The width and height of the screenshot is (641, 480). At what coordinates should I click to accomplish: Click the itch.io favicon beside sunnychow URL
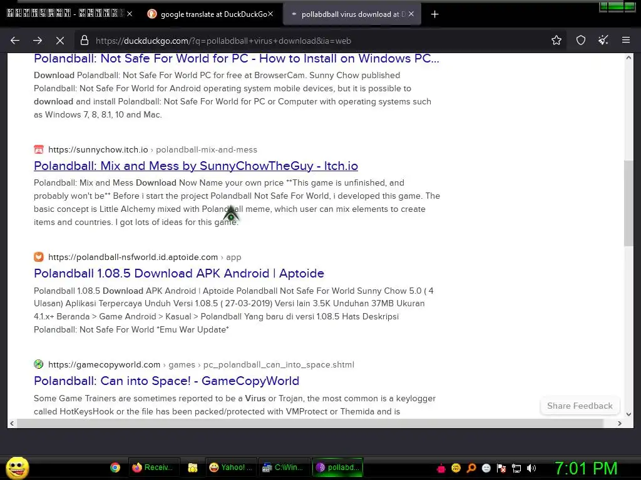[38, 149]
